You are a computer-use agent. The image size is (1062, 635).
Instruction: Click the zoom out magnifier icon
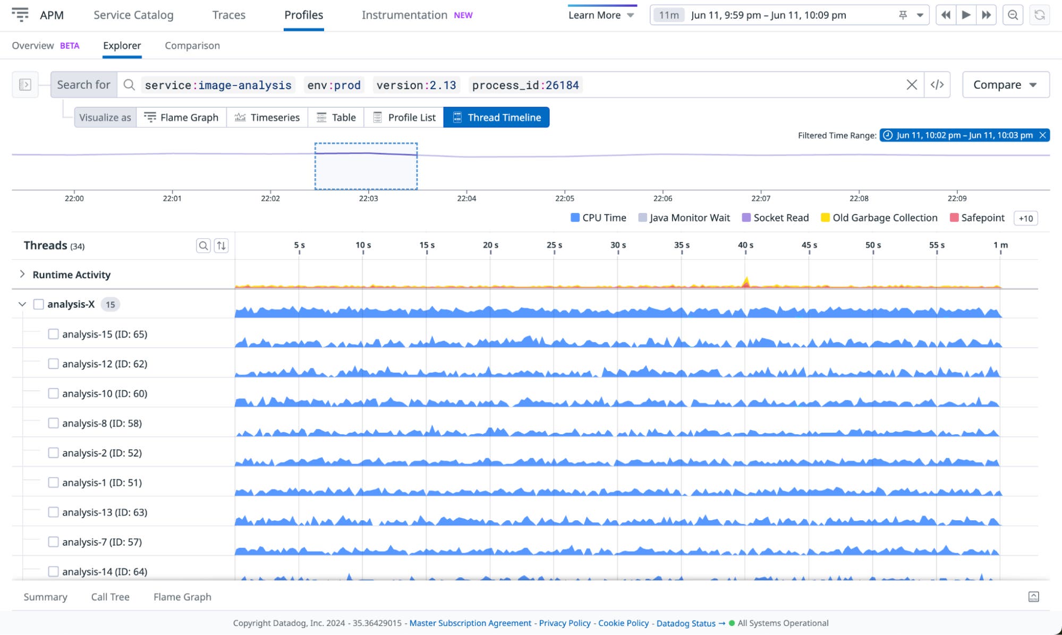[1014, 15]
